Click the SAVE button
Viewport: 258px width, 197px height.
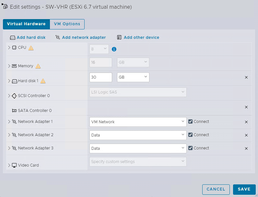244,189
